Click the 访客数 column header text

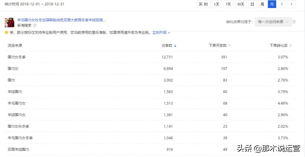(x=167, y=46)
